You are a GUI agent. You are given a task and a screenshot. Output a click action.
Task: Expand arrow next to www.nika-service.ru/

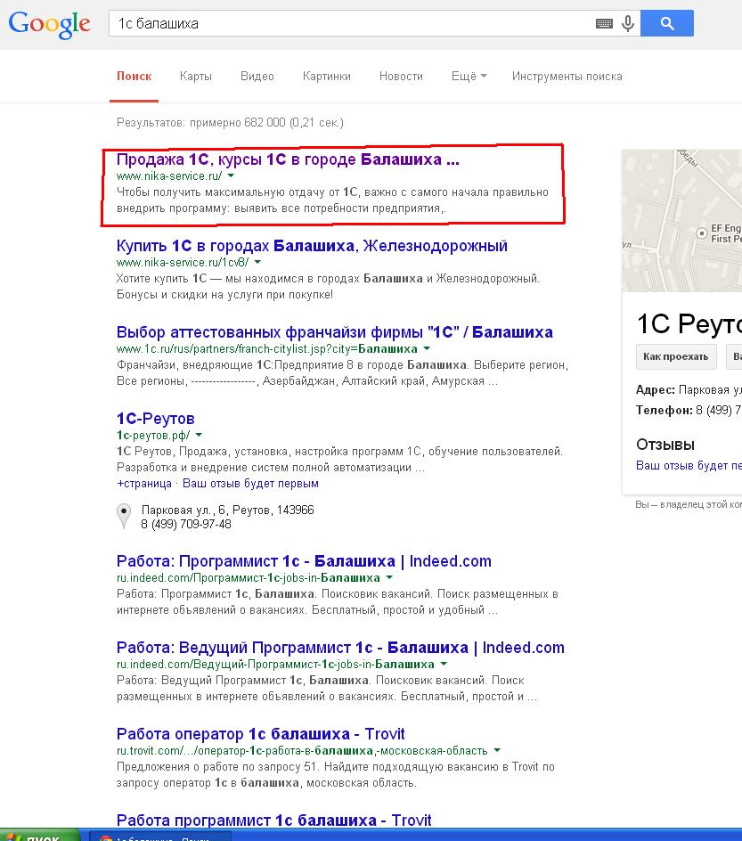tap(231, 176)
